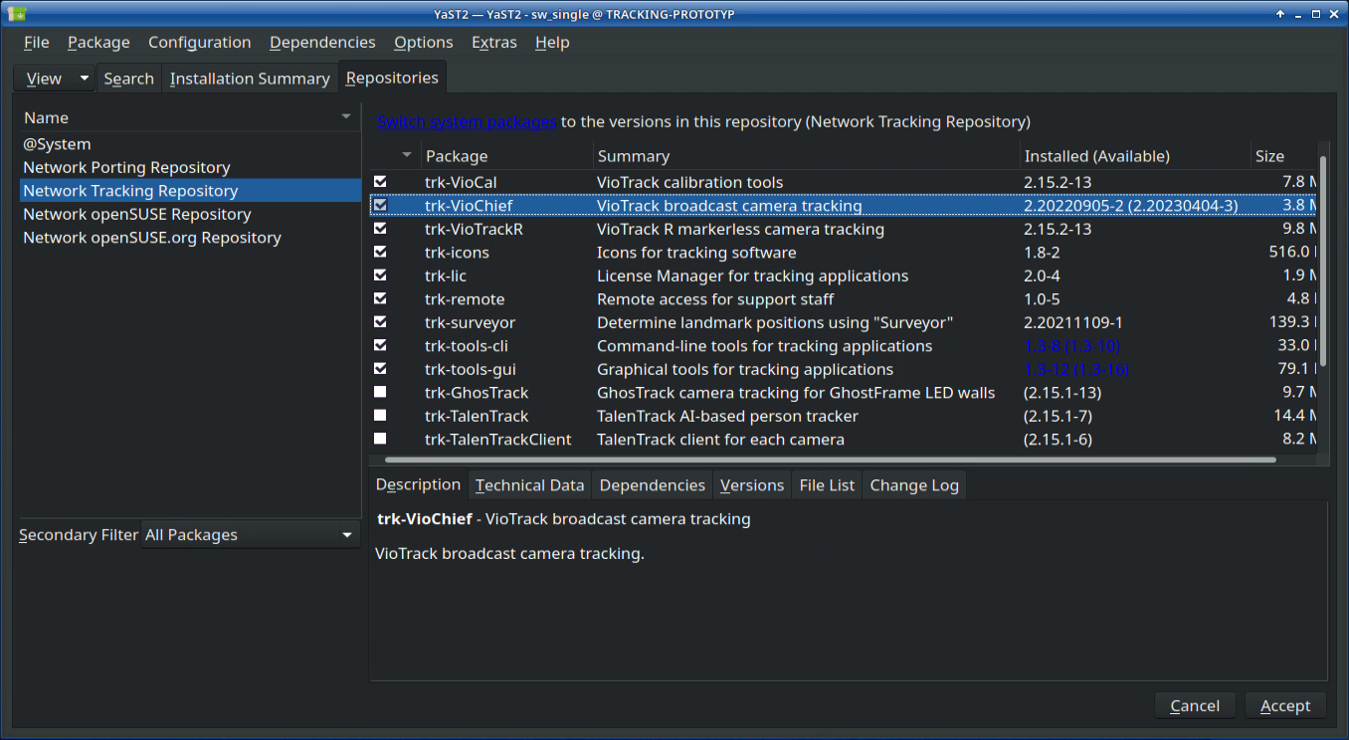This screenshot has width=1349, height=740.
Task: Toggle the trk-VioCal package checkbox
Action: (x=380, y=182)
